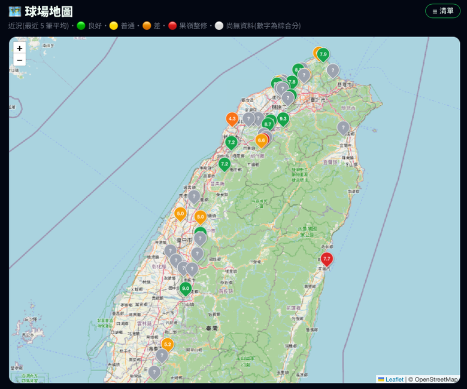Select the southernmost gray ? marker

tap(154, 373)
